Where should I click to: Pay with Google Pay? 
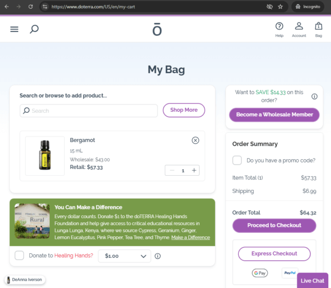tap(260, 273)
